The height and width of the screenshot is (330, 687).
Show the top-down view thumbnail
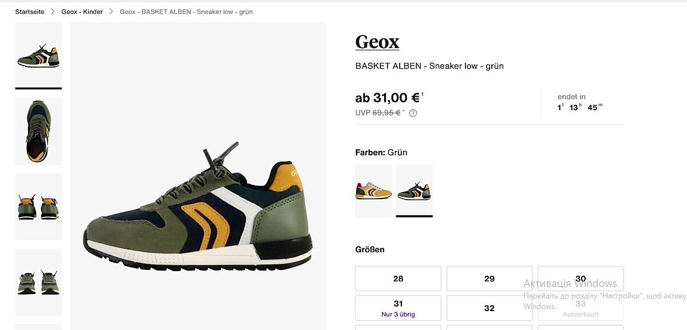(38, 131)
